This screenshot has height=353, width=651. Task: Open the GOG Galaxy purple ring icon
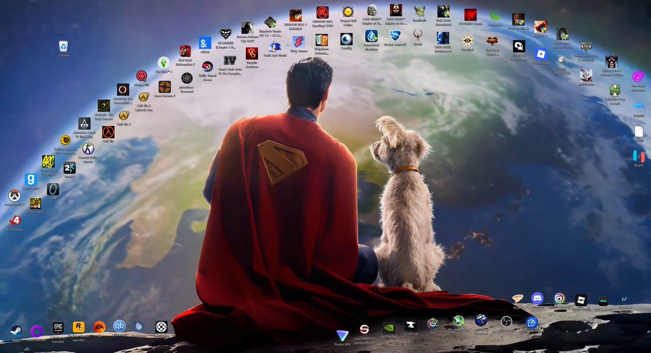(x=37, y=331)
